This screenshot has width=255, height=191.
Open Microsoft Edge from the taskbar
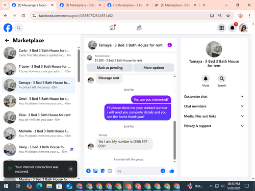pyautogui.click(x=39, y=186)
